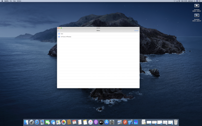Launch Music app from Dock
This screenshot has width=202, height=126.
coord(91,122)
